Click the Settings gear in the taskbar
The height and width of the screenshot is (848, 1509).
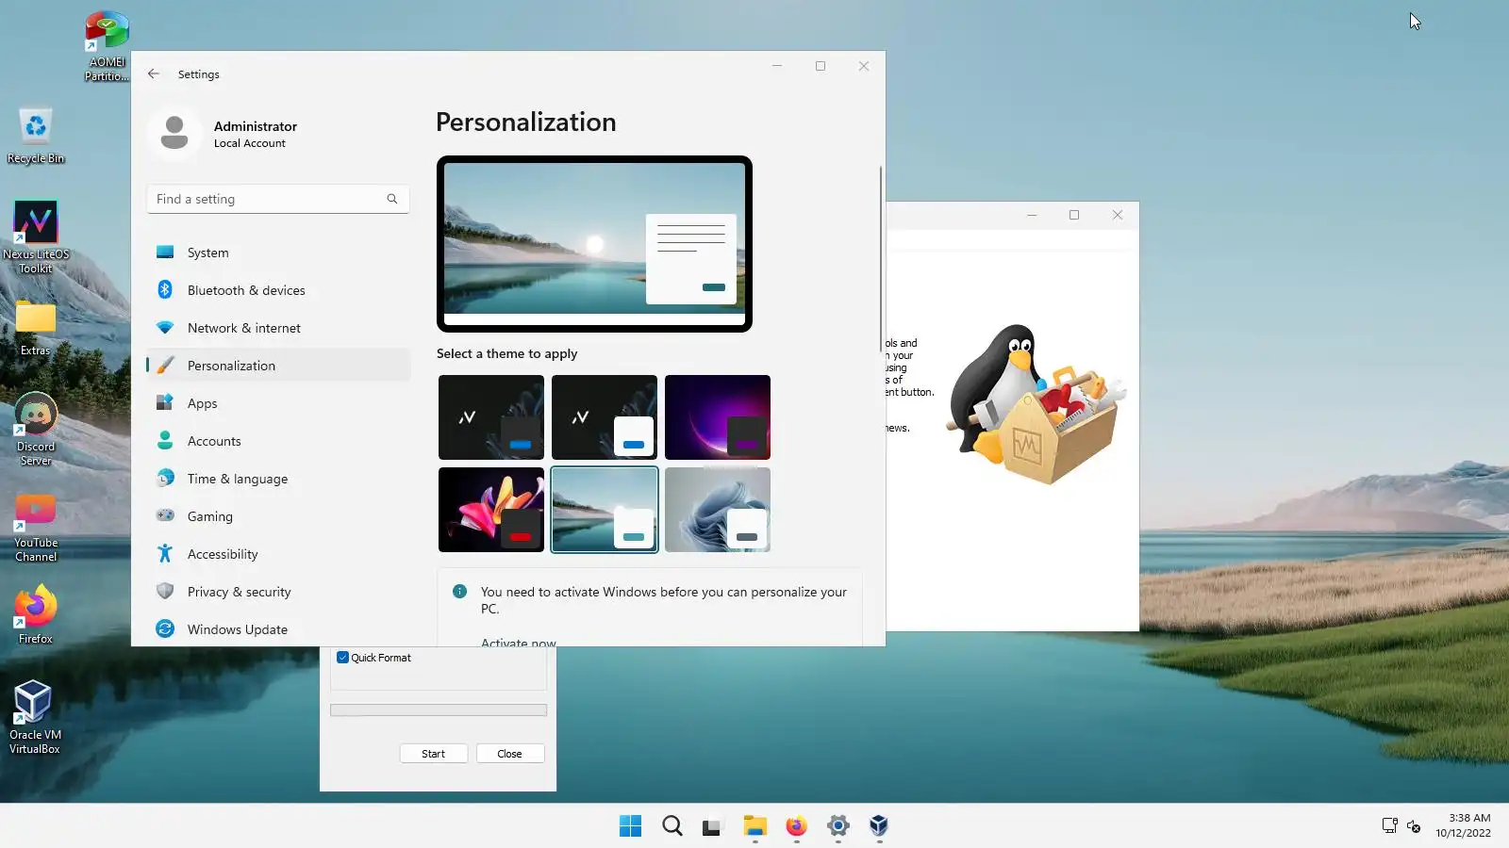(x=837, y=826)
